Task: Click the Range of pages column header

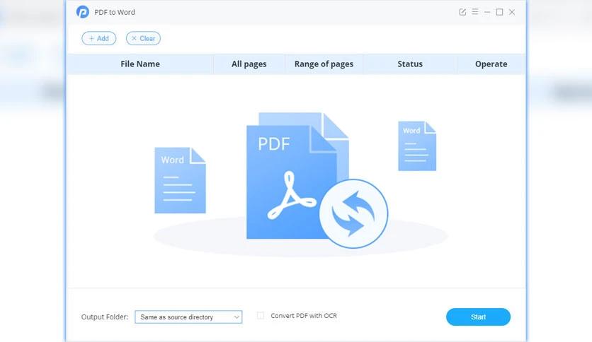Action: [x=324, y=64]
